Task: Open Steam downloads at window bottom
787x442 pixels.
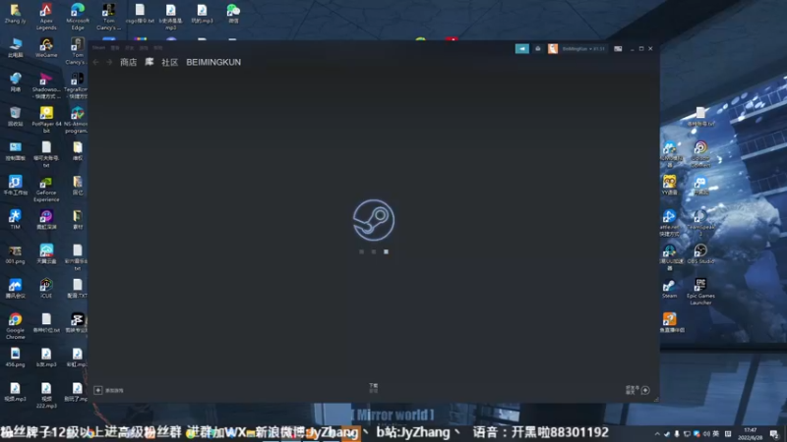Action: click(x=374, y=387)
